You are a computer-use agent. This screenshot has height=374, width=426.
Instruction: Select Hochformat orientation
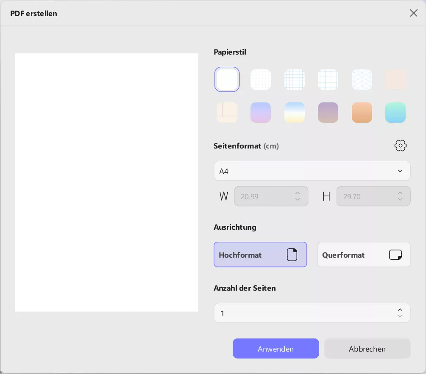[260, 255]
